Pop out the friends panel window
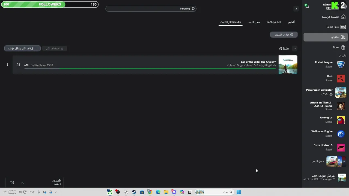This screenshot has width=349, height=196. [12, 182]
